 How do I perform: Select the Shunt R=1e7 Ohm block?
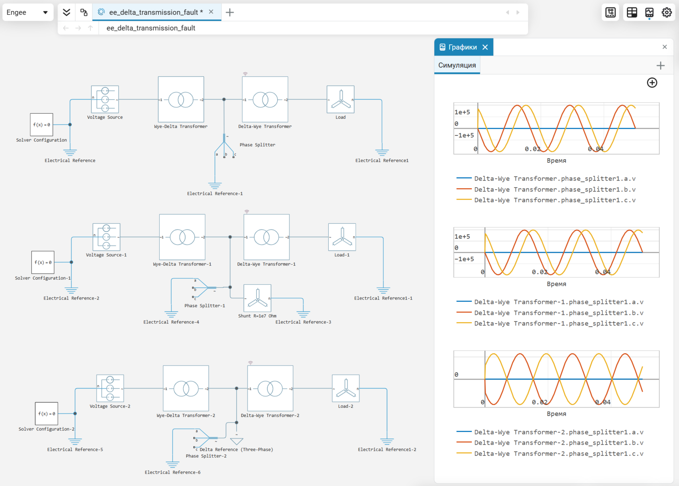(257, 298)
